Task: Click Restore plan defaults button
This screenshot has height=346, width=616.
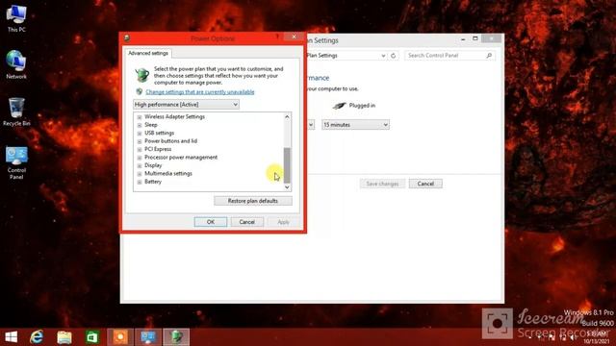Action: [x=253, y=201]
